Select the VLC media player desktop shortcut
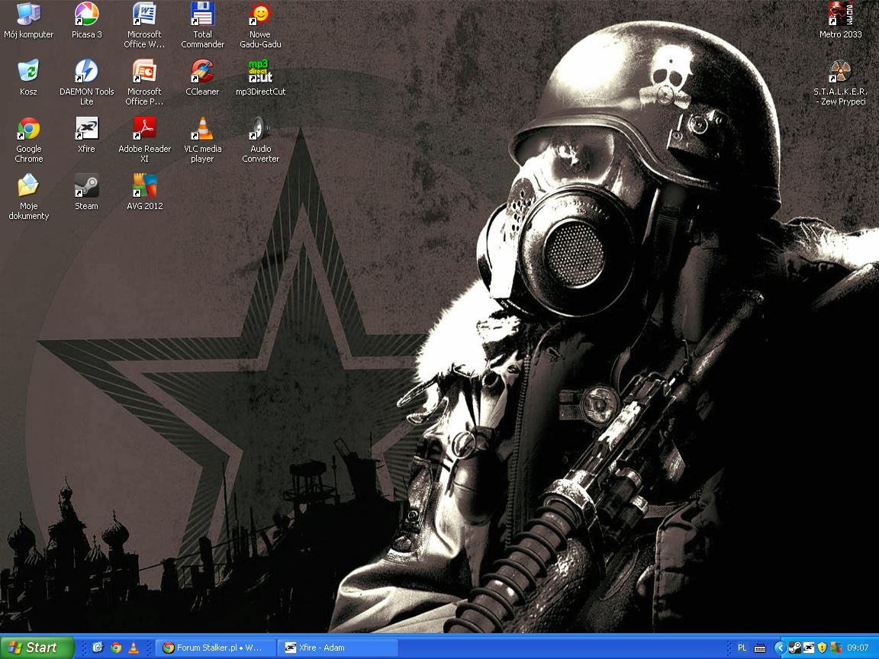Viewport: 879px width, 659px height. pyautogui.click(x=202, y=140)
